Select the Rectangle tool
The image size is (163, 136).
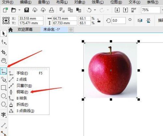point(4,88)
